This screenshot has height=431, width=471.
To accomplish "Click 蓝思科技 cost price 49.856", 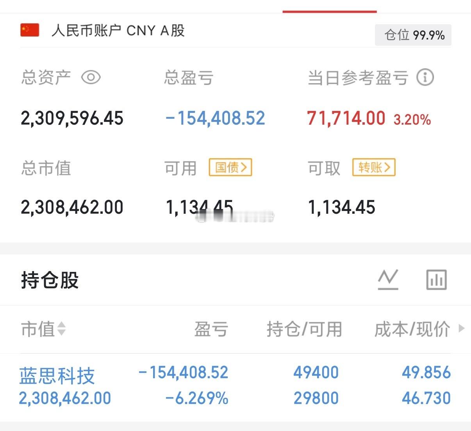I will pos(426,372).
